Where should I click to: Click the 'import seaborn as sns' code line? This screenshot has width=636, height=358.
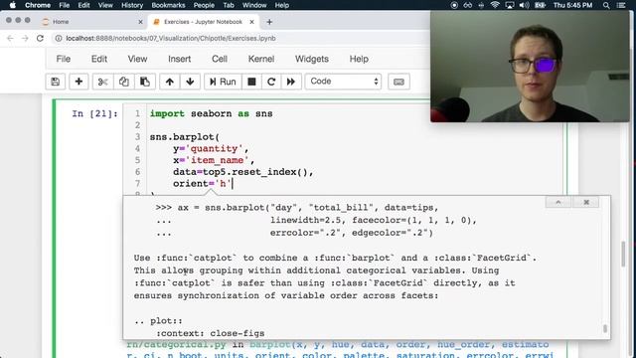point(212,113)
